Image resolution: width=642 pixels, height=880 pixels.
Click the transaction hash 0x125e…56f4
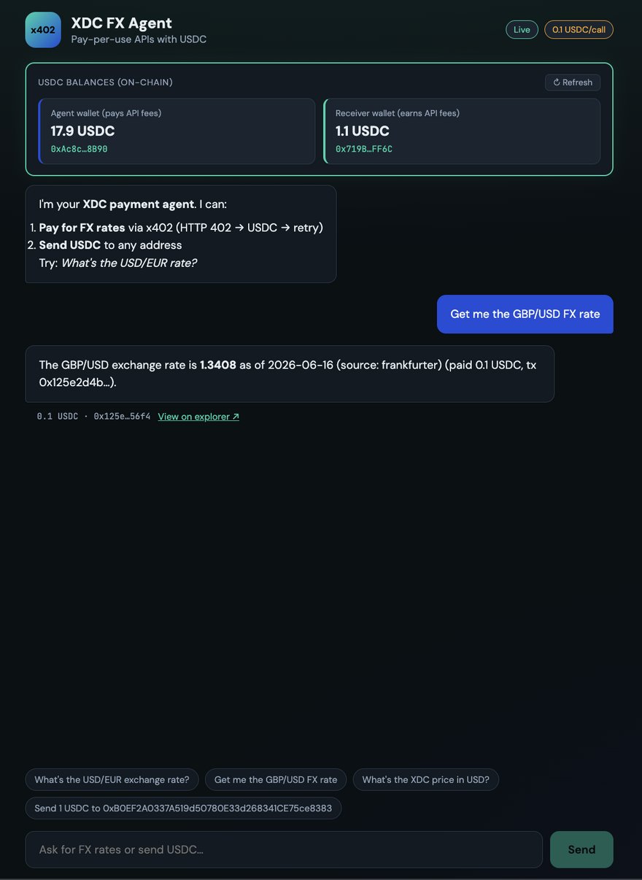[122, 417]
